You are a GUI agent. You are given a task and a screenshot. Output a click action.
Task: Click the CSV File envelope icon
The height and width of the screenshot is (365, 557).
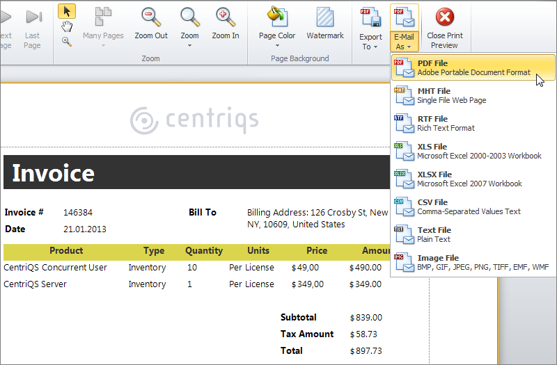tap(403, 207)
